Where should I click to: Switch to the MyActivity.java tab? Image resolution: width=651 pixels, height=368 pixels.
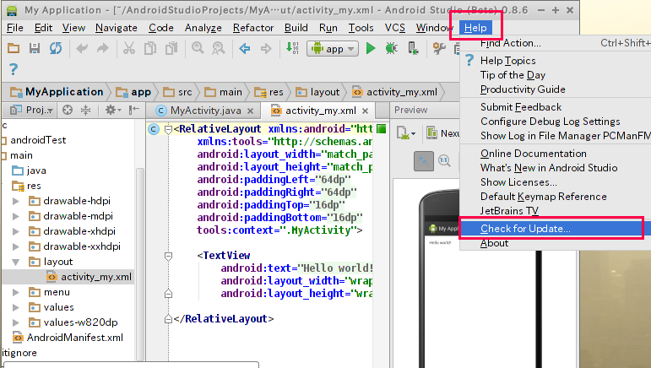[x=205, y=111]
